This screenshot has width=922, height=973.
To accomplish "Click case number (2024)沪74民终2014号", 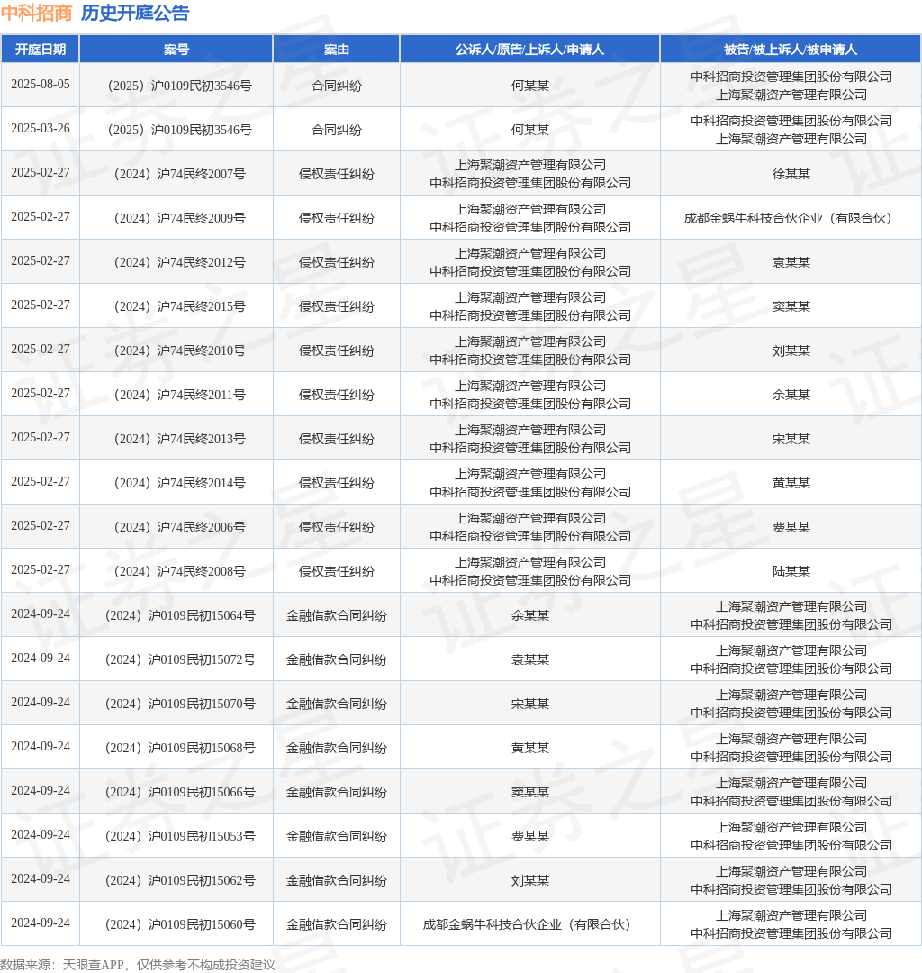I will tap(179, 483).
